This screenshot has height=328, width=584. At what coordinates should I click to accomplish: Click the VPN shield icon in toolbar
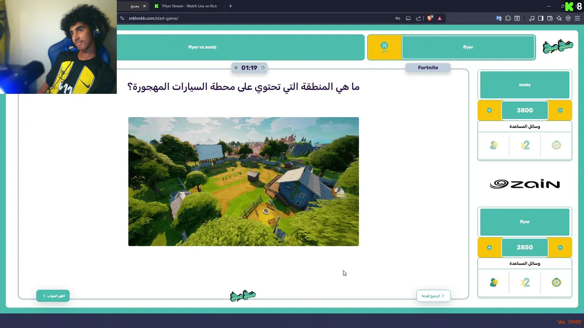[x=568, y=18]
